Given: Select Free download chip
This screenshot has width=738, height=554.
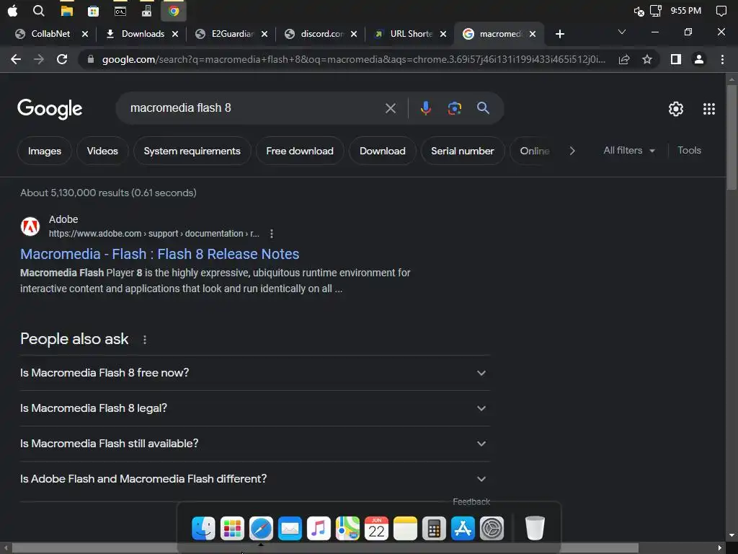Looking at the screenshot, I should coord(300,151).
